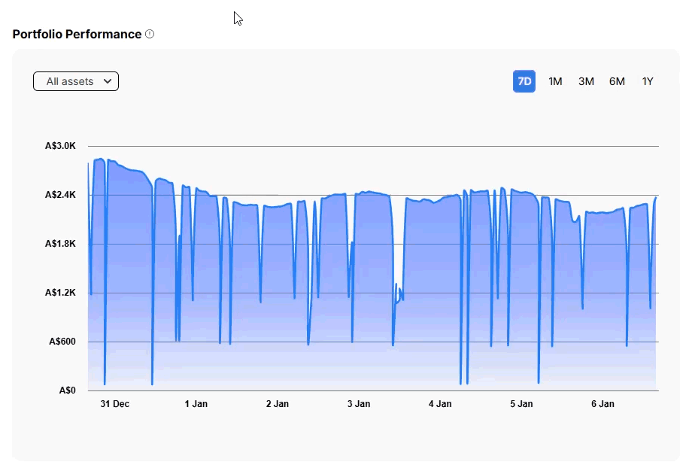Click the A$3.0K axis label
This screenshot has width=692, height=474.
tap(60, 146)
